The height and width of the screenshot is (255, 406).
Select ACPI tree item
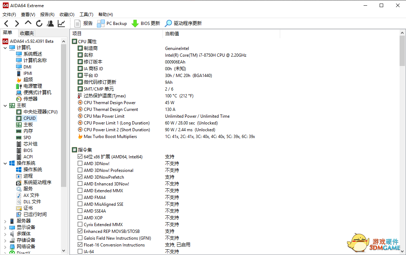pyautogui.click(x=28, y=157)
